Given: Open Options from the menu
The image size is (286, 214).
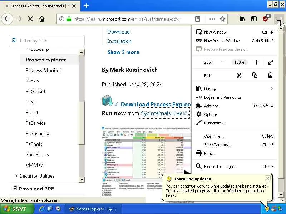Looking at the screenshot, I should 235,114.
